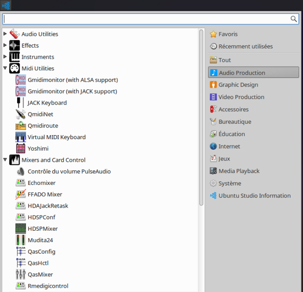The height and width of the screenshot is (292, 303).
Task: Click the QasHctl ALSA icon
Action: [21, 263]
